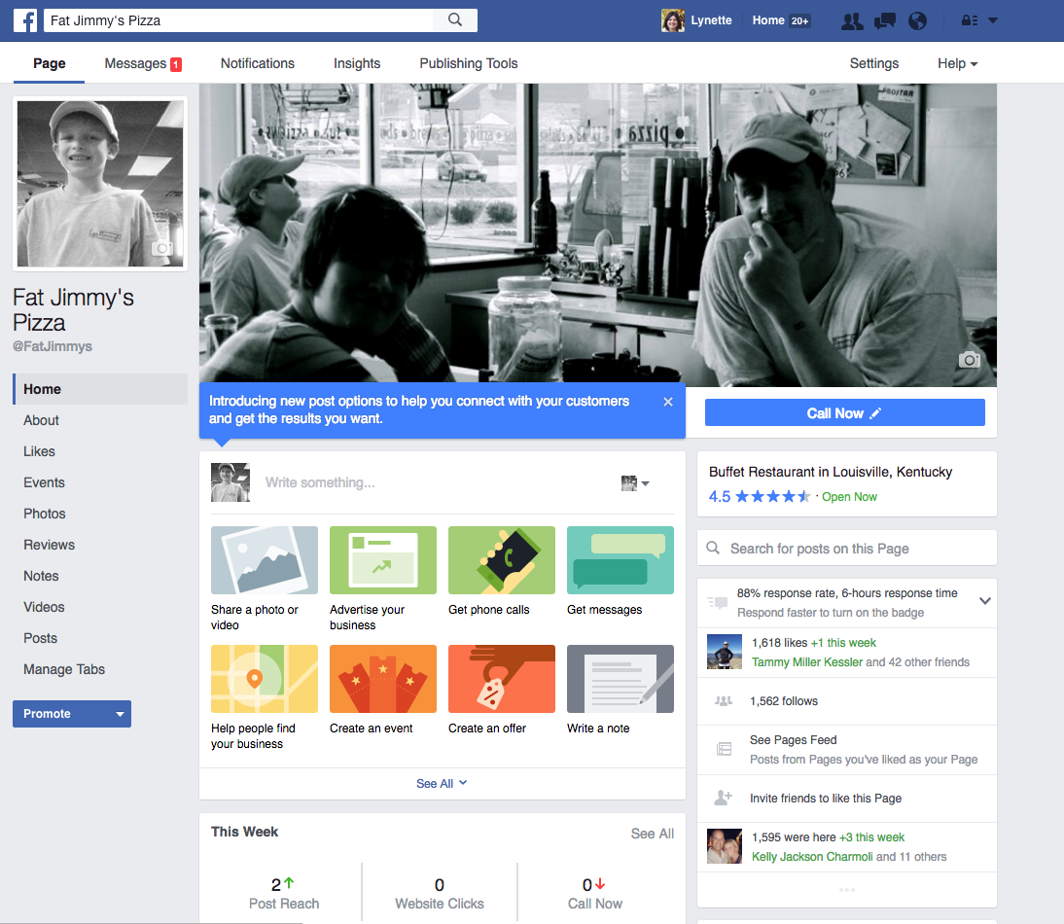Select Events in the left sidebar
The image size is (1064, 924).
(x=44, y=483)
